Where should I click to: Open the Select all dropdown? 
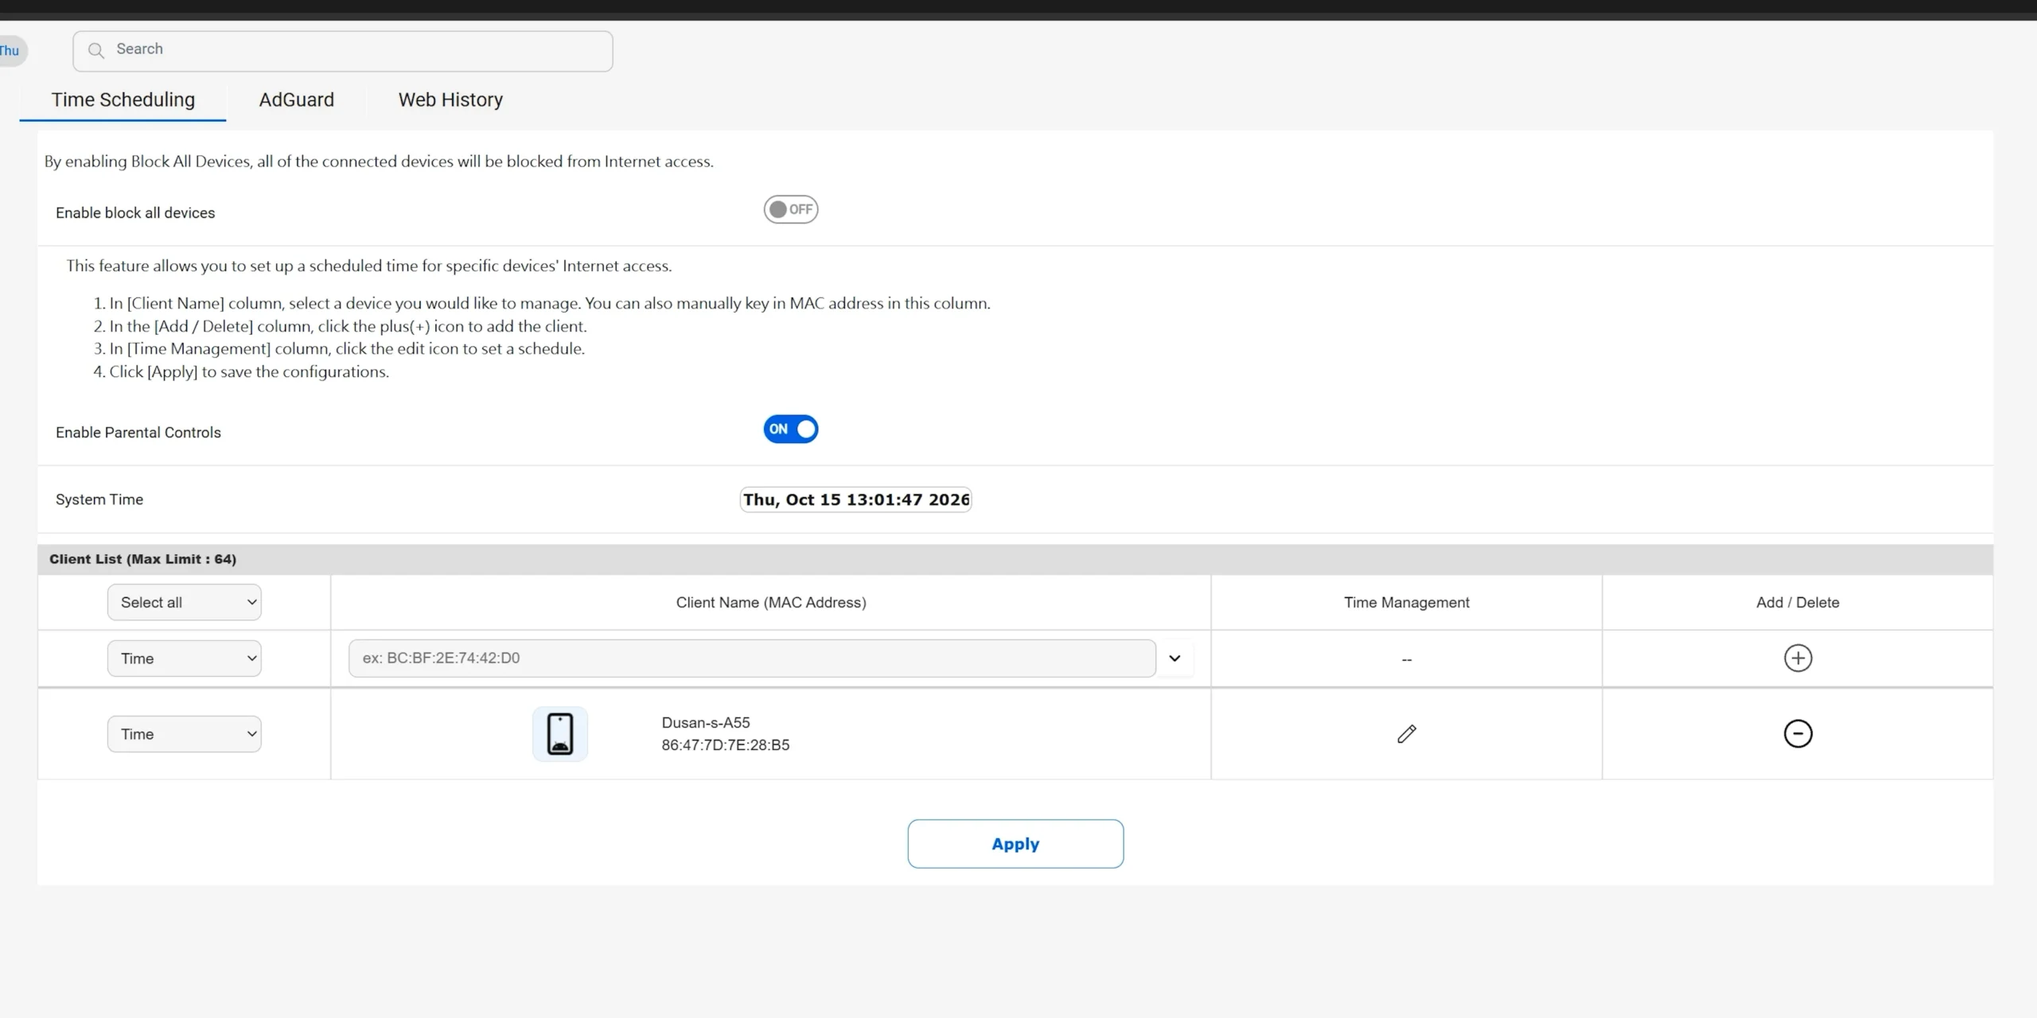(184, 602)
